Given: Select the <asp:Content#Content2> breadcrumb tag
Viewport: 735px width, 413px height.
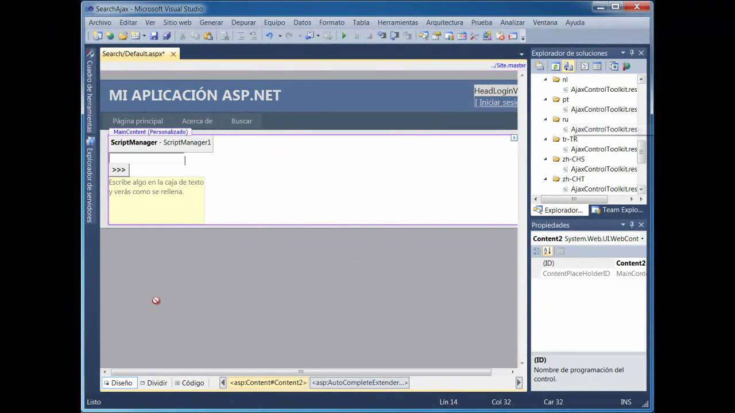Looking at the screenshot, I should pyautogui.click(x=268, y=383).
